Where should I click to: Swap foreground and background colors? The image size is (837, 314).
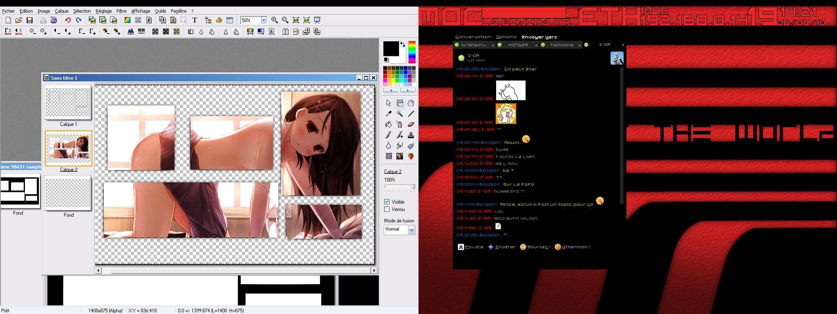[x=403, y=44]
